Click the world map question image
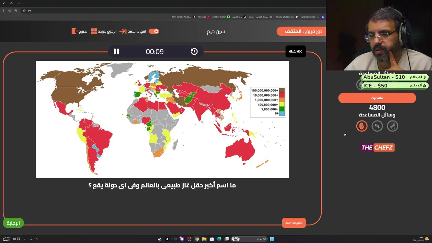The height and width of the screenshot is (243, 432). pos(162,119)
